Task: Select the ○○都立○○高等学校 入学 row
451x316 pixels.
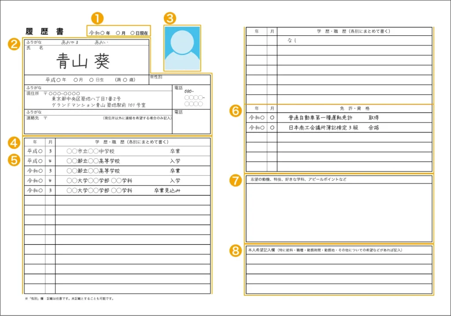Action: click(x=117, y=161)
